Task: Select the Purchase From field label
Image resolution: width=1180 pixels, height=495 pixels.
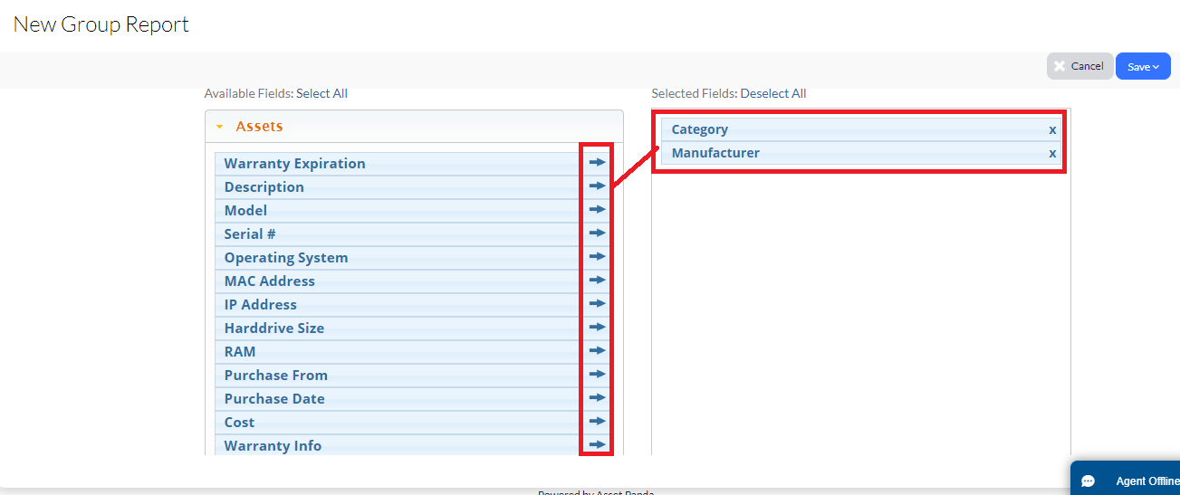Action: pos(276,376)
